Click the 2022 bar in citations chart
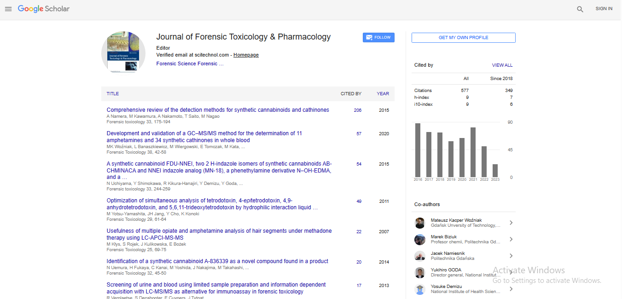This screenshot has width=622, height=299. (484, 162)
